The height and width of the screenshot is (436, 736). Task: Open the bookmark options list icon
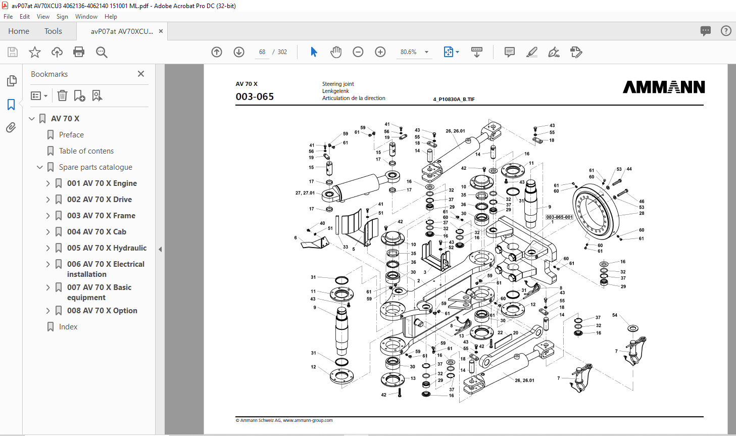click(39, 95)
